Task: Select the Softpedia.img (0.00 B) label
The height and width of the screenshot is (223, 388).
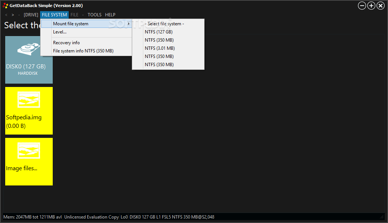Action: pyautogui.click(x=24, y=122)
